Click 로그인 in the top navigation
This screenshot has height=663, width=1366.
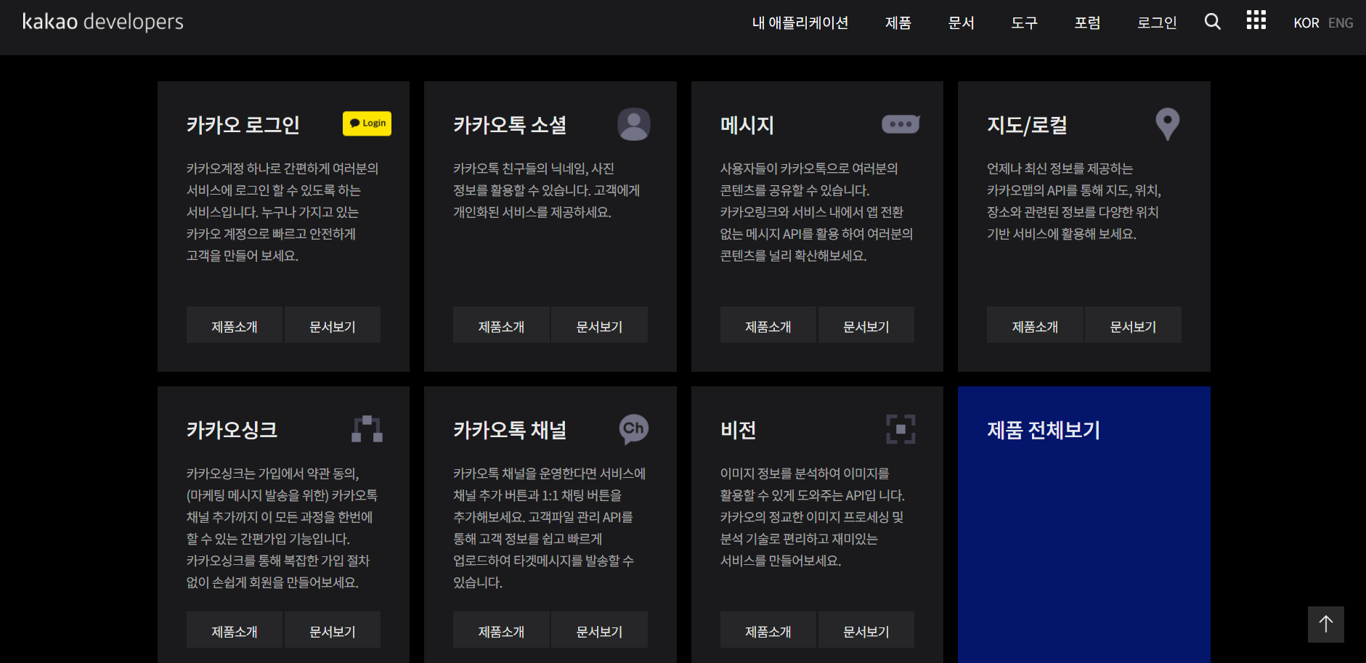1157,23
